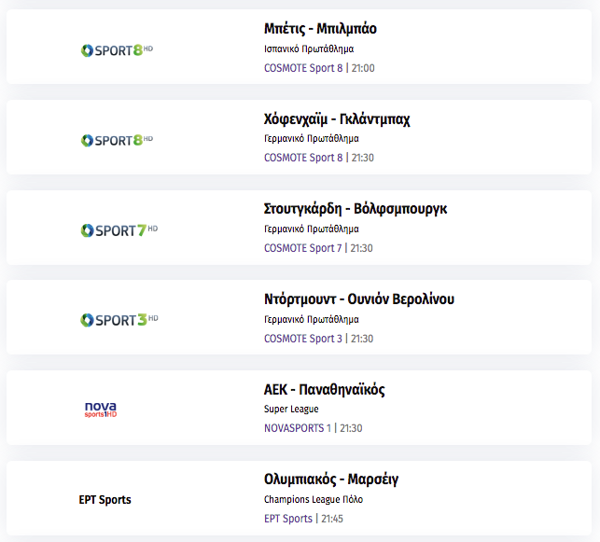Open the Ολυμπιακός - Μαρσέιγ match title
The width and height of the screenshot is (600, 542).
(331, 479)
